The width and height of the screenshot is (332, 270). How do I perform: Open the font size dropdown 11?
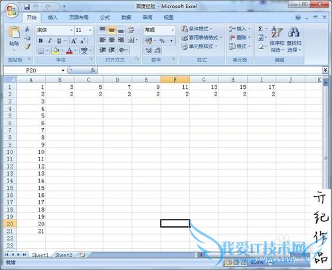(x=90, y=30)
